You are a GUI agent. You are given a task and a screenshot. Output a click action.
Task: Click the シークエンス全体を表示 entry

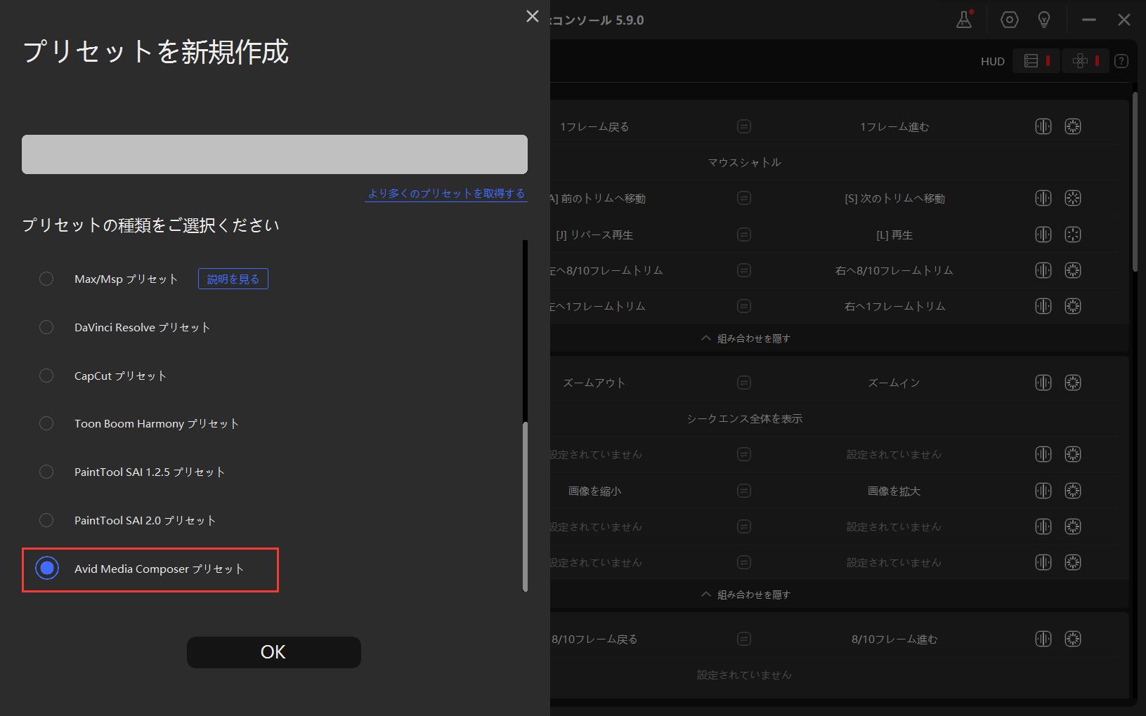tap(744, 418)
